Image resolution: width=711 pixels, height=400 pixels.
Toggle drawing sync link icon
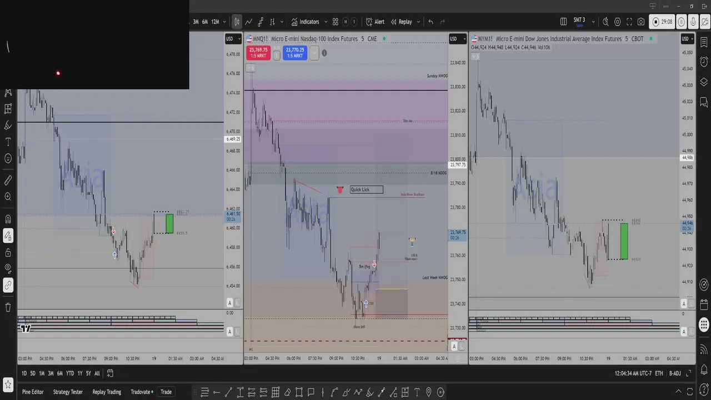pyautogui.click(x=8, y=286)
